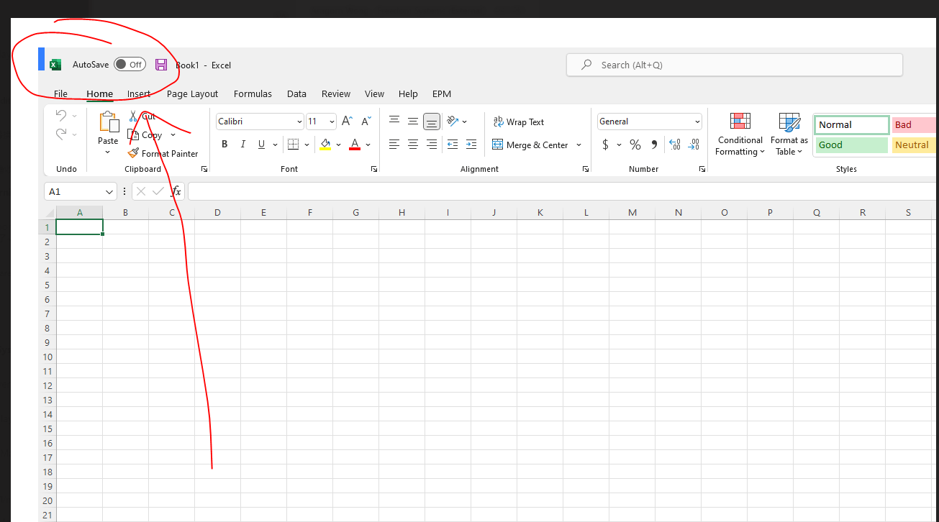The image size is (939, 522).
Task: Switch to the Help tab
Action: (408, 93)
